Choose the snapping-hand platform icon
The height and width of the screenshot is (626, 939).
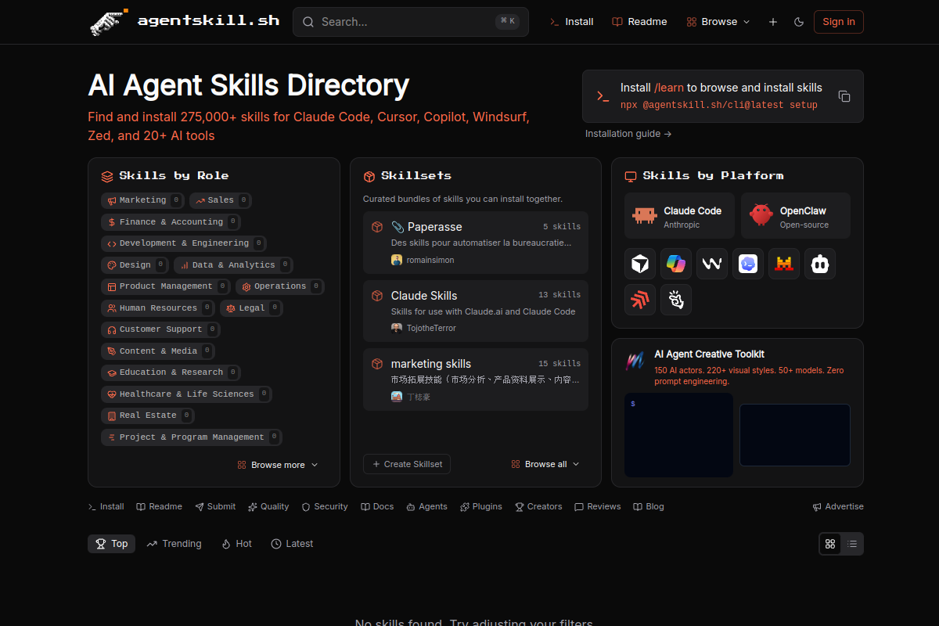point(676,300)
